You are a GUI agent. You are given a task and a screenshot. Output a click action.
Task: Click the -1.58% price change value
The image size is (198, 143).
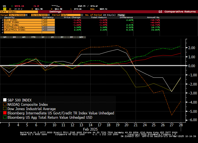pyautogui.click(x=77, y=25)
